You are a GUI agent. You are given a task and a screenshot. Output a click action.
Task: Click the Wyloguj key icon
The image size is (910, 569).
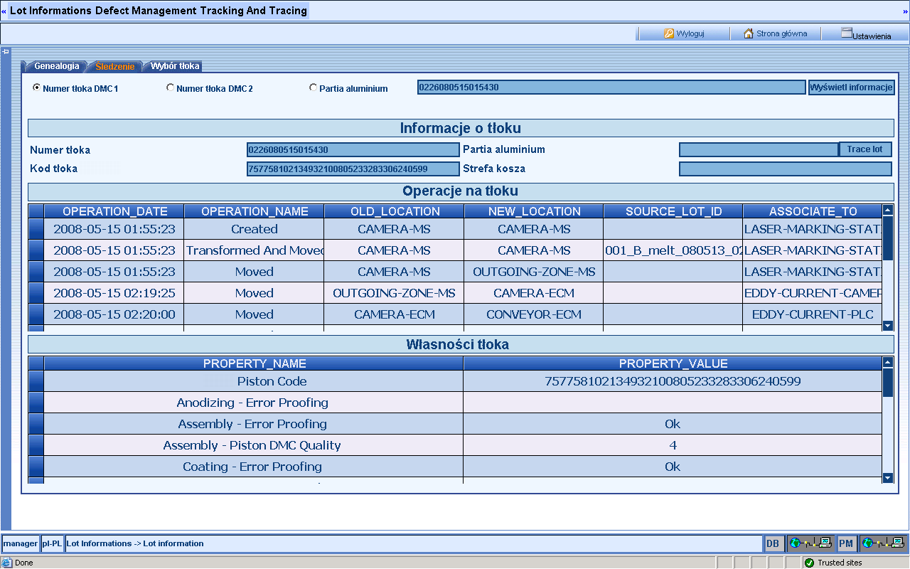point(669,33)
